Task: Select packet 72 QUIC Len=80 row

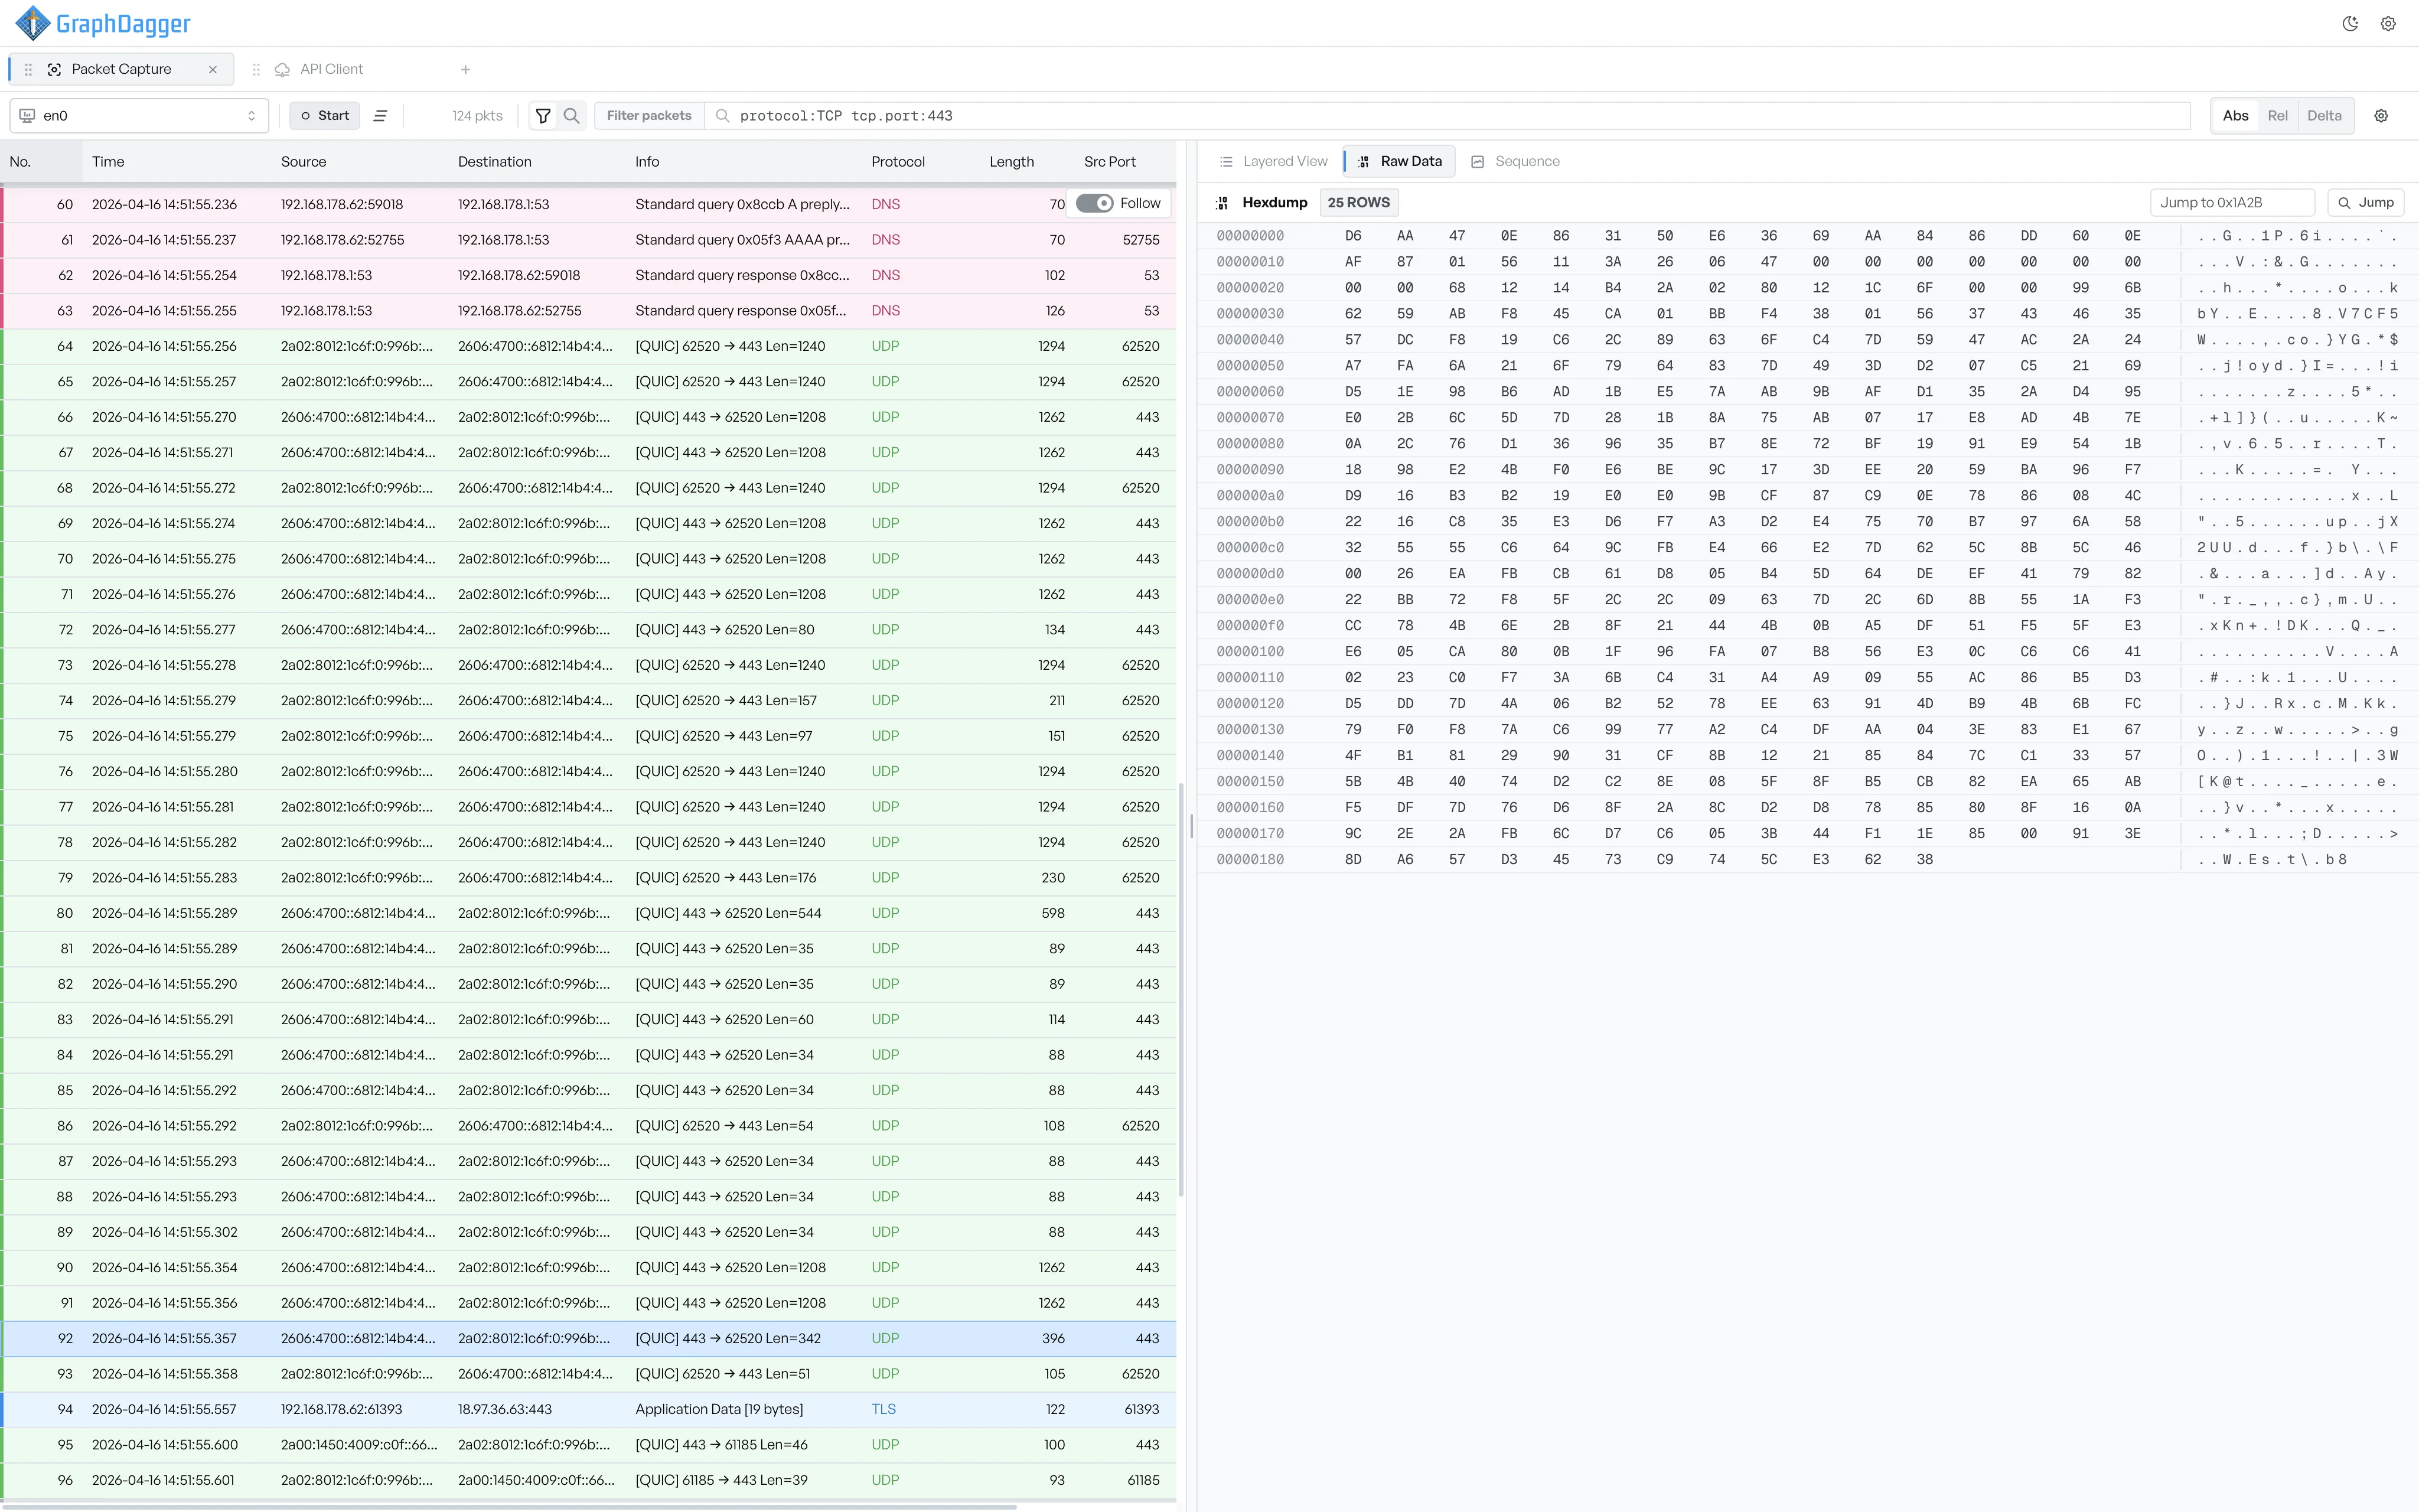Action: point(588,630)
